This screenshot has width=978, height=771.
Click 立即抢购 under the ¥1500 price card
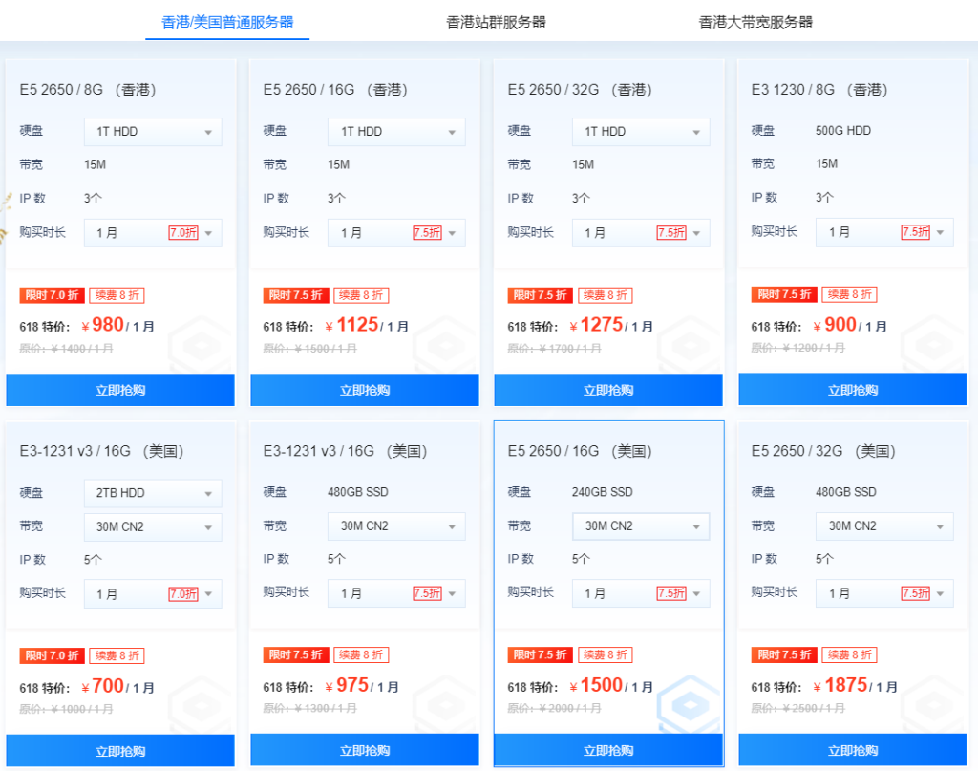tap(607, 750)
